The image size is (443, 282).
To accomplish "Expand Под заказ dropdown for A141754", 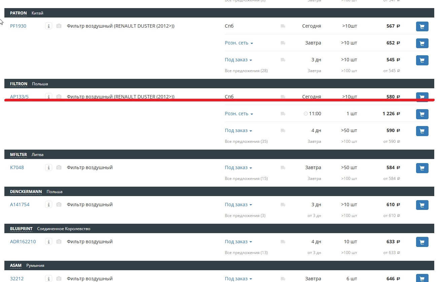I will click(x=238, y=205).
